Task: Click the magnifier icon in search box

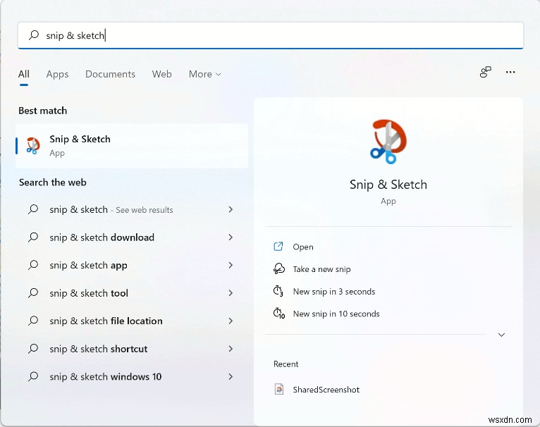Action: [34, 35]
